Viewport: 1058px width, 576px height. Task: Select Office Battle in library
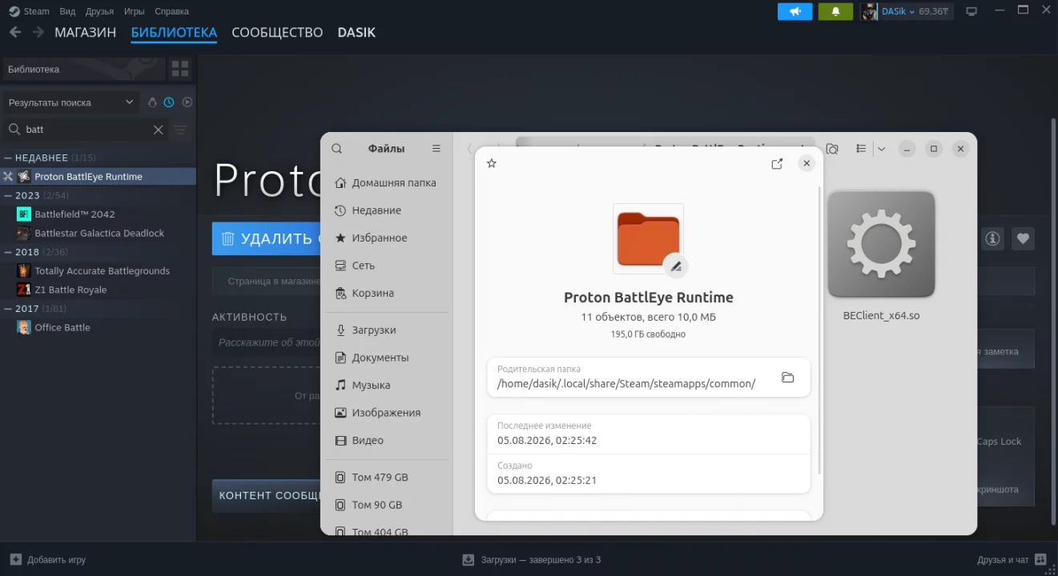(98, 327)
